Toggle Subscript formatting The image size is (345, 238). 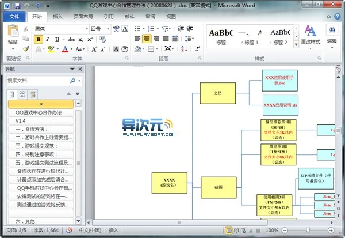(x=80, y=40)
